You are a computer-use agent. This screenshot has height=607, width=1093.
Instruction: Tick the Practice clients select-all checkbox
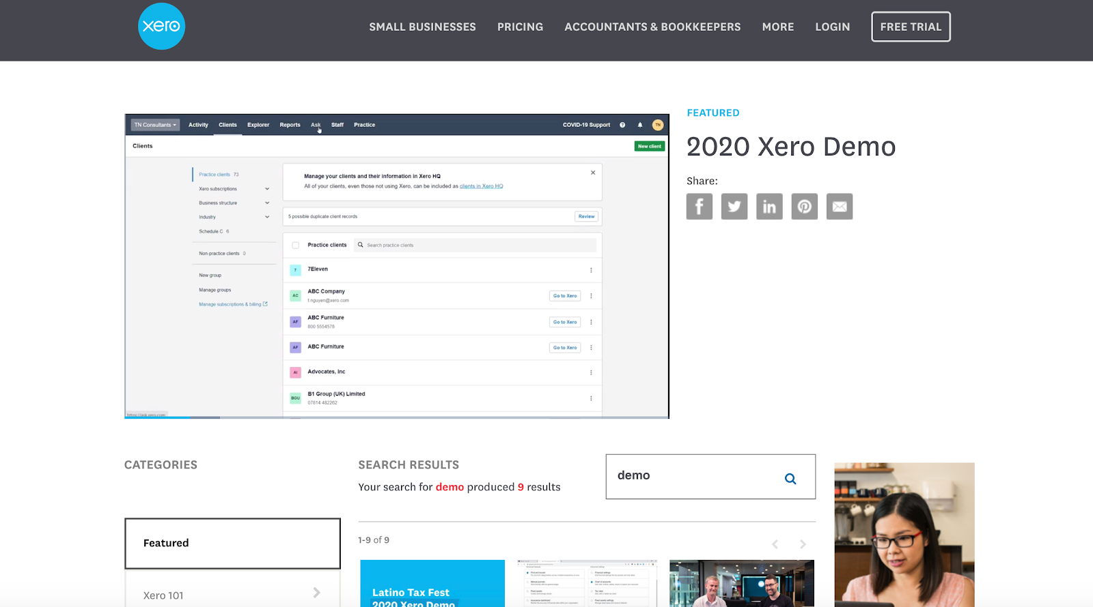(296, 245)
